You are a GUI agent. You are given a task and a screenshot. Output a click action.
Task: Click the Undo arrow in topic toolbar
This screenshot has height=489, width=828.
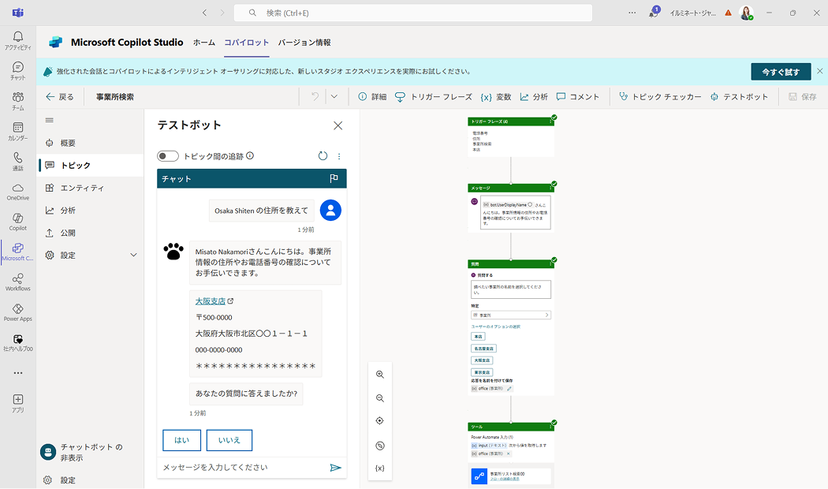315,97
